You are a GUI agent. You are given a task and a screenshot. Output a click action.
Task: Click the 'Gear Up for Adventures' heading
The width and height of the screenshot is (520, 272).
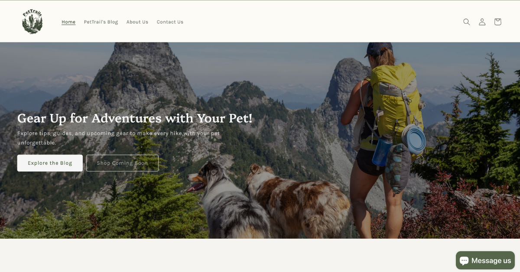coord(135,118)
